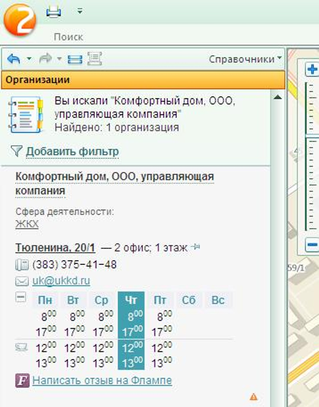Collapse the working hours schedule table
The height and width of the screenshot is (407, 319).
[21, 297]
